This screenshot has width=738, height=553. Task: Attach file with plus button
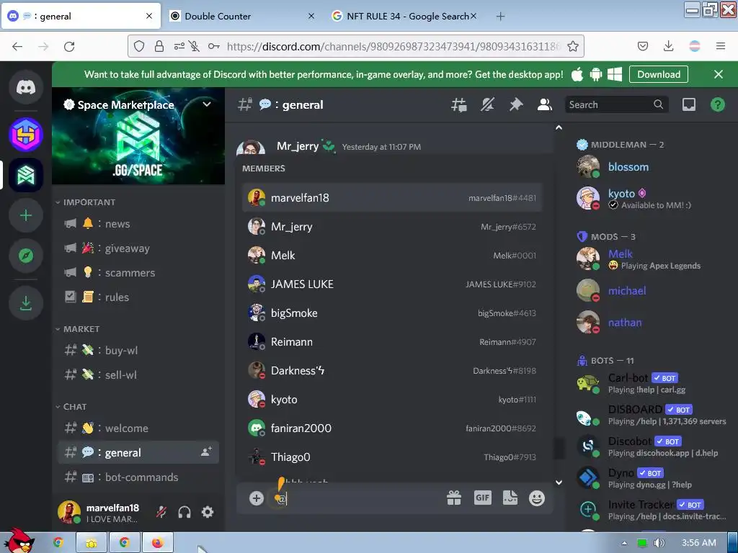(x=257, y=498)
